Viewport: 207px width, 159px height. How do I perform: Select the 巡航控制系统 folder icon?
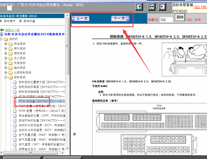pos(10,72)
